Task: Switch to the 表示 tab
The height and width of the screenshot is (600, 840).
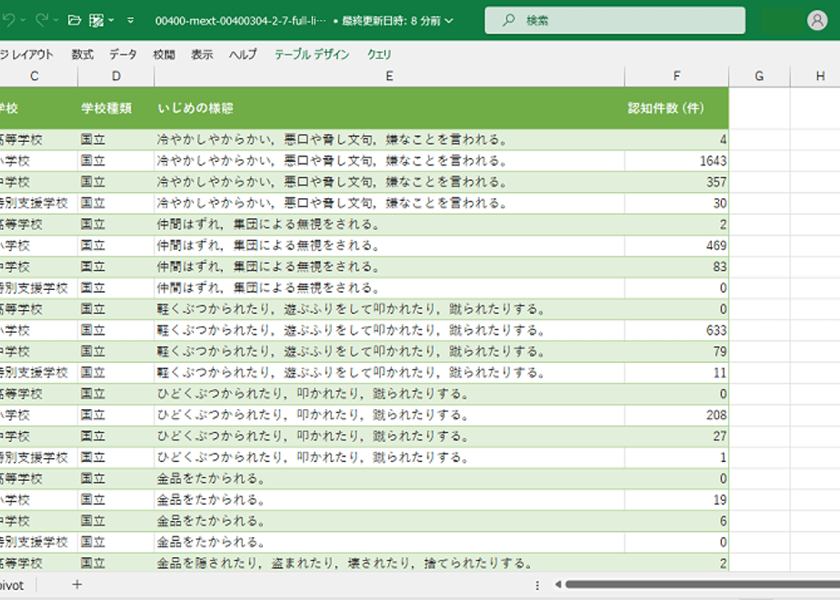Action: tap(202, 55)
